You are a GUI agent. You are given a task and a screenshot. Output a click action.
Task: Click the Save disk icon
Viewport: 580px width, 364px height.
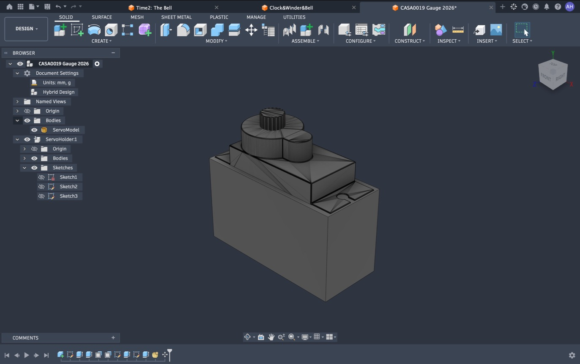(x=47, y=7)
